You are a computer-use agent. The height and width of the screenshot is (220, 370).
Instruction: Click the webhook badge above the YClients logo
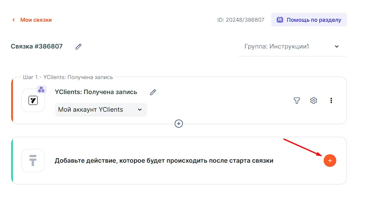tap(41, 90)
